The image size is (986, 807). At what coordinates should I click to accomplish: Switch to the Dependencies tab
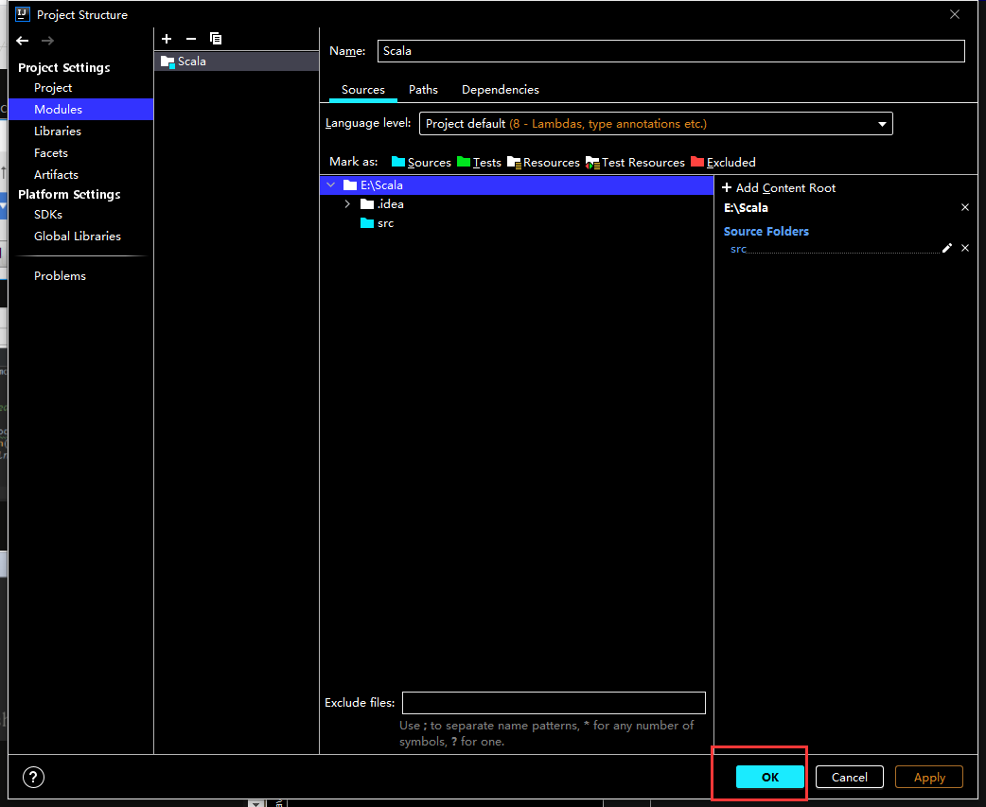click(x=501, y=90)
